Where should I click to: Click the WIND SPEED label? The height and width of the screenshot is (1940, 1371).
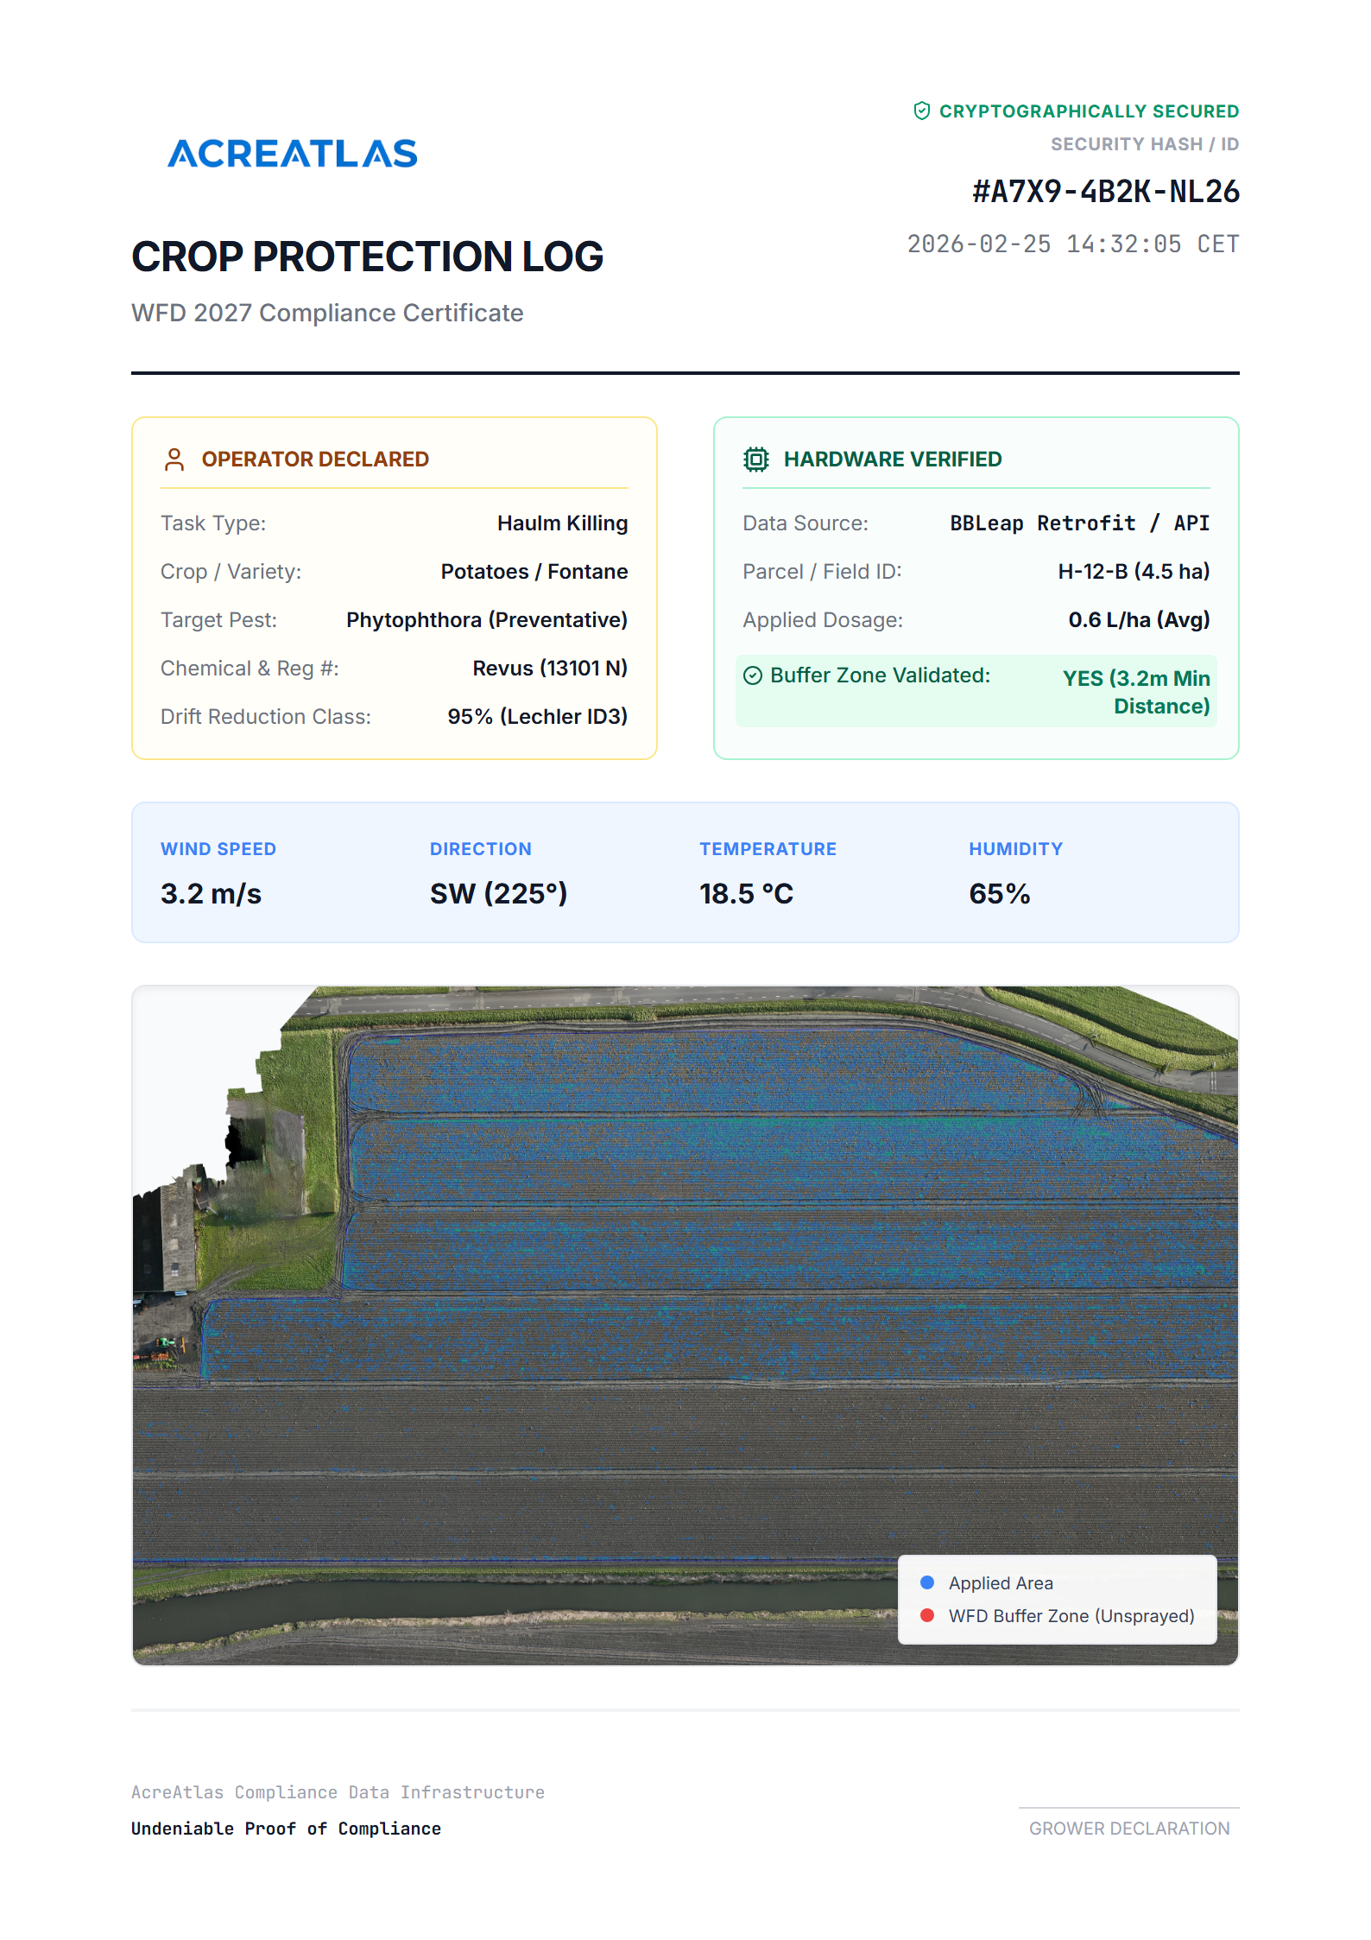(x=218, y=849)
